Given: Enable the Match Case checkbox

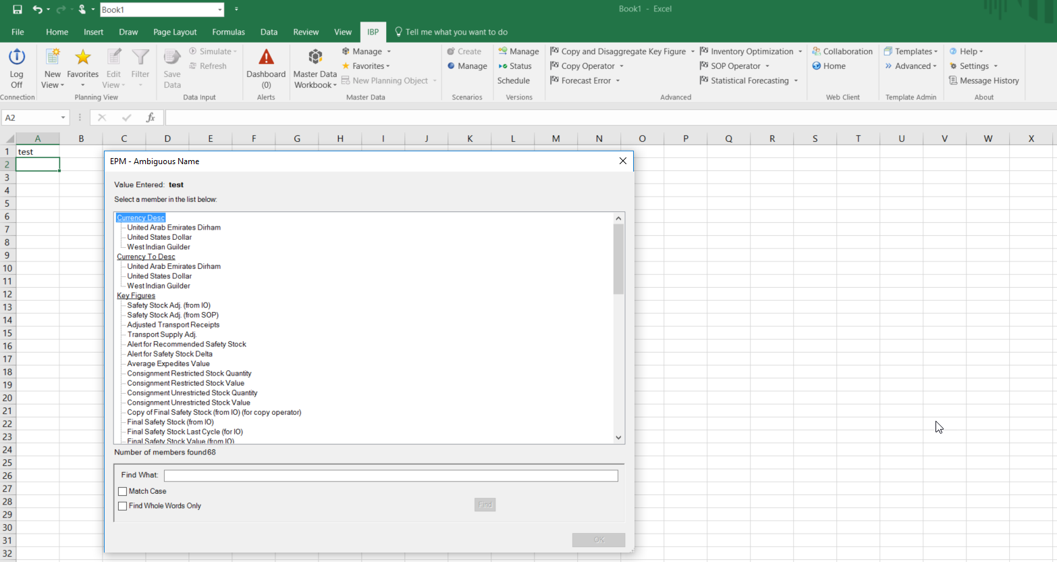Looking at the screenshot, I should tap(123, 492).
